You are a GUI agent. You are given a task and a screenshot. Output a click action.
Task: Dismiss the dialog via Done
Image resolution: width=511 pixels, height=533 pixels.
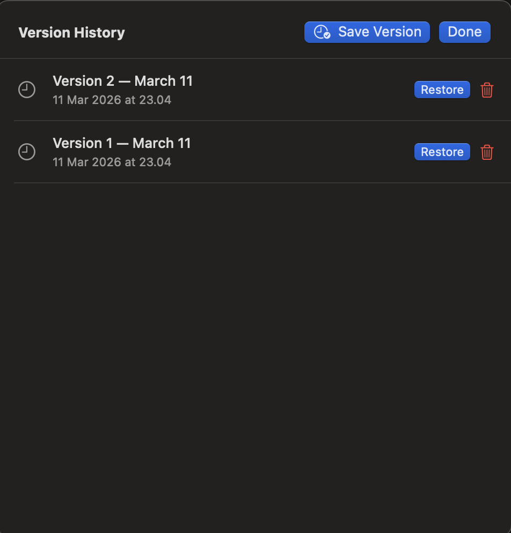pyautogui.click(x=464, y=32)
